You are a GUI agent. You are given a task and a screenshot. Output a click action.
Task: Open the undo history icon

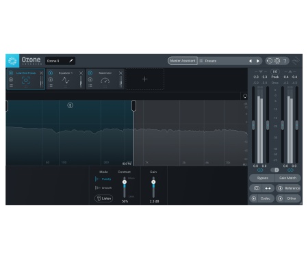270,61
